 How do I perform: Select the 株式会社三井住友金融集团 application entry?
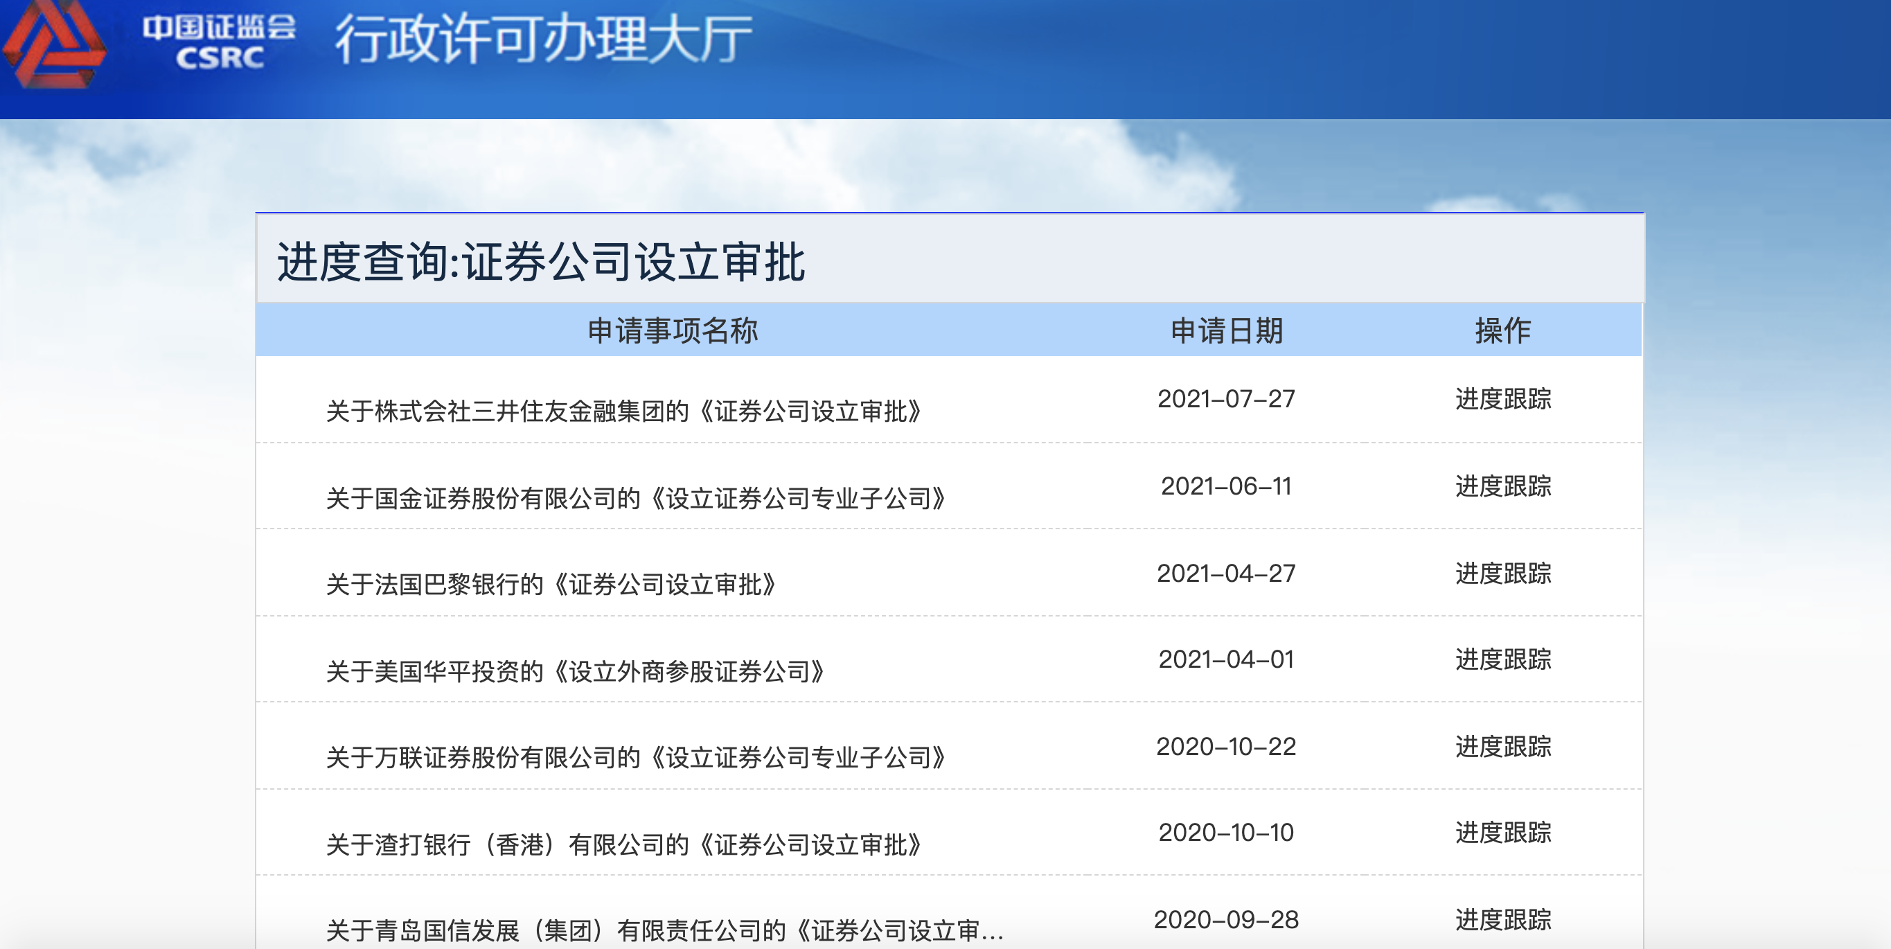click(624, 411)
